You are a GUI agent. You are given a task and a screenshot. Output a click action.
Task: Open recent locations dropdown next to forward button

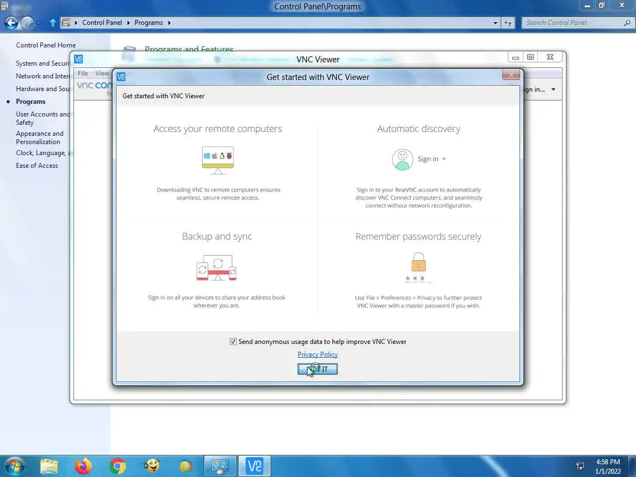(x=39, y=23)
